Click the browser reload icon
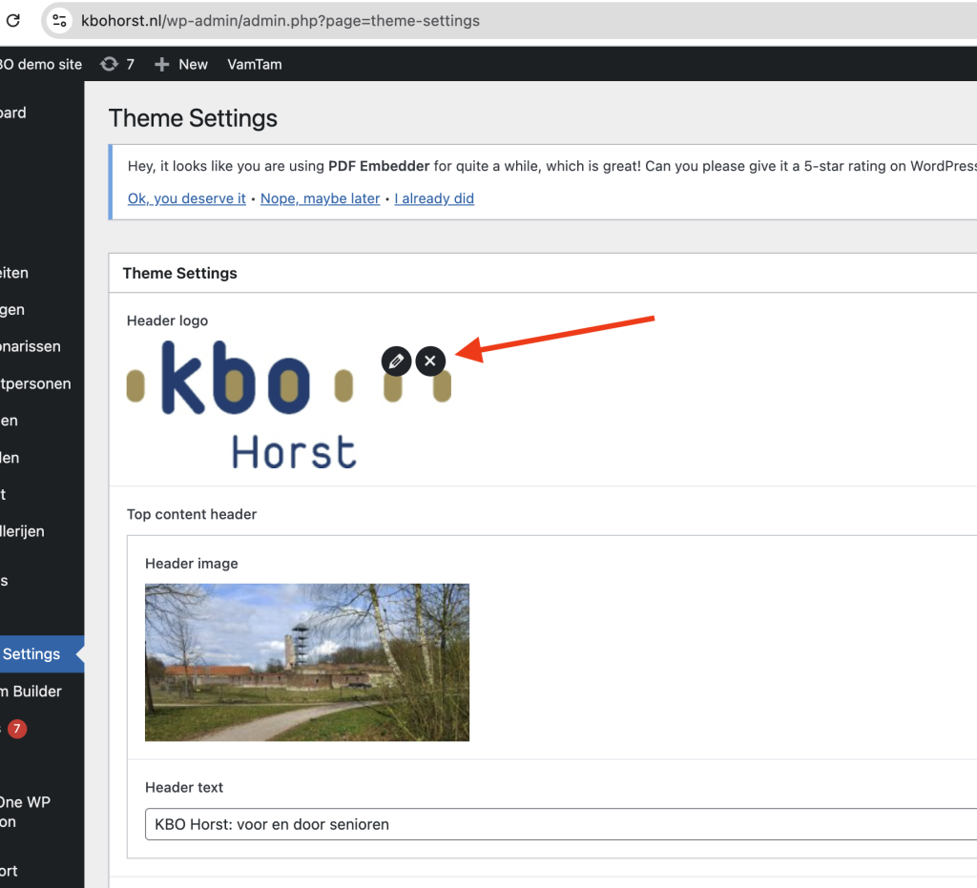Image resolution: width=977 pixels, height=888 pixels. 13,21
